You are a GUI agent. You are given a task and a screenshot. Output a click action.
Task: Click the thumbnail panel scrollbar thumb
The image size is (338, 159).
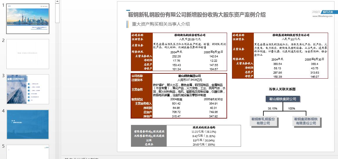tap(57, 13)
